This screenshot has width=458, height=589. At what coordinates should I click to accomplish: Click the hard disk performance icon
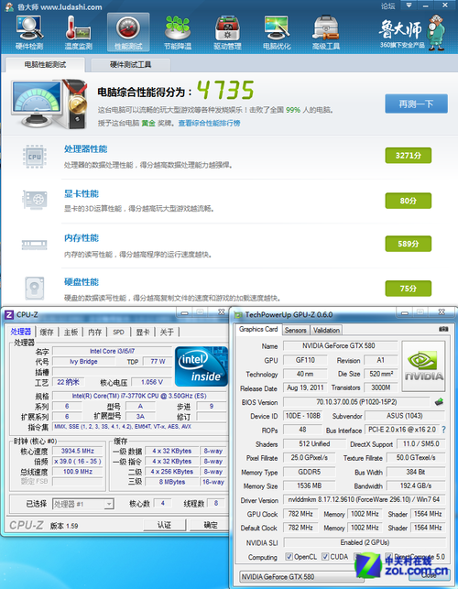pyautogui.click(x=35, y=289)
